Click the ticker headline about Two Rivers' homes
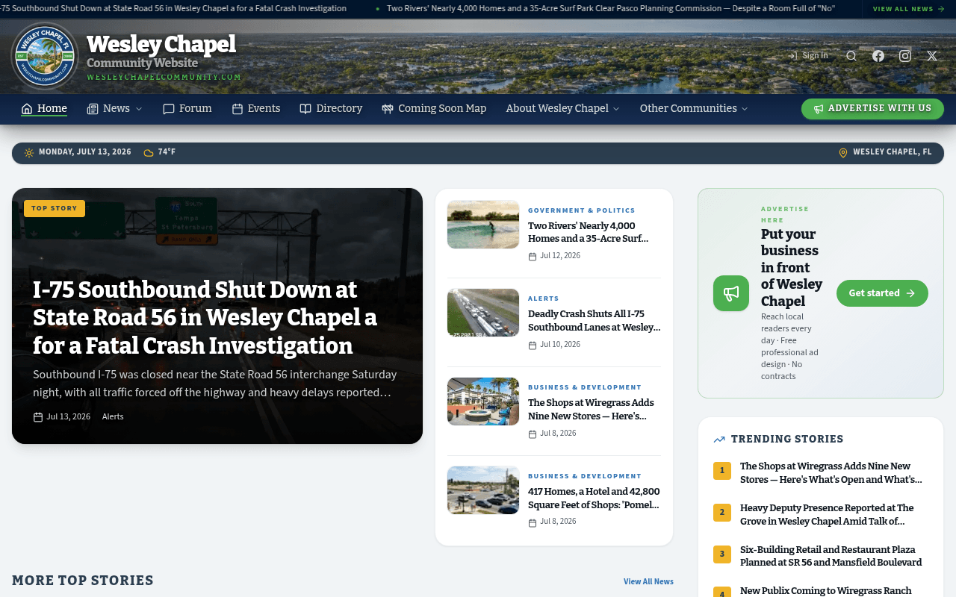 611,8
